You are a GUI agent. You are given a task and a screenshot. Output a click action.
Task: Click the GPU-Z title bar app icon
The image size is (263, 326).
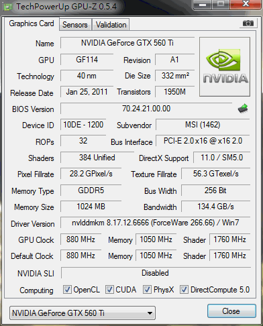click(8, 7)
